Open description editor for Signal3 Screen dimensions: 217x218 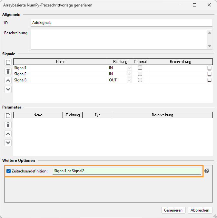coord(209,80)
